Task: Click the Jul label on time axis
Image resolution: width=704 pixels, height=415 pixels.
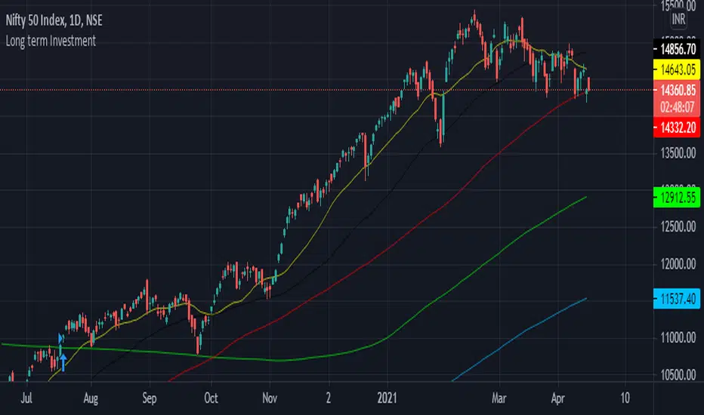Action: click(x=26, y=398)
